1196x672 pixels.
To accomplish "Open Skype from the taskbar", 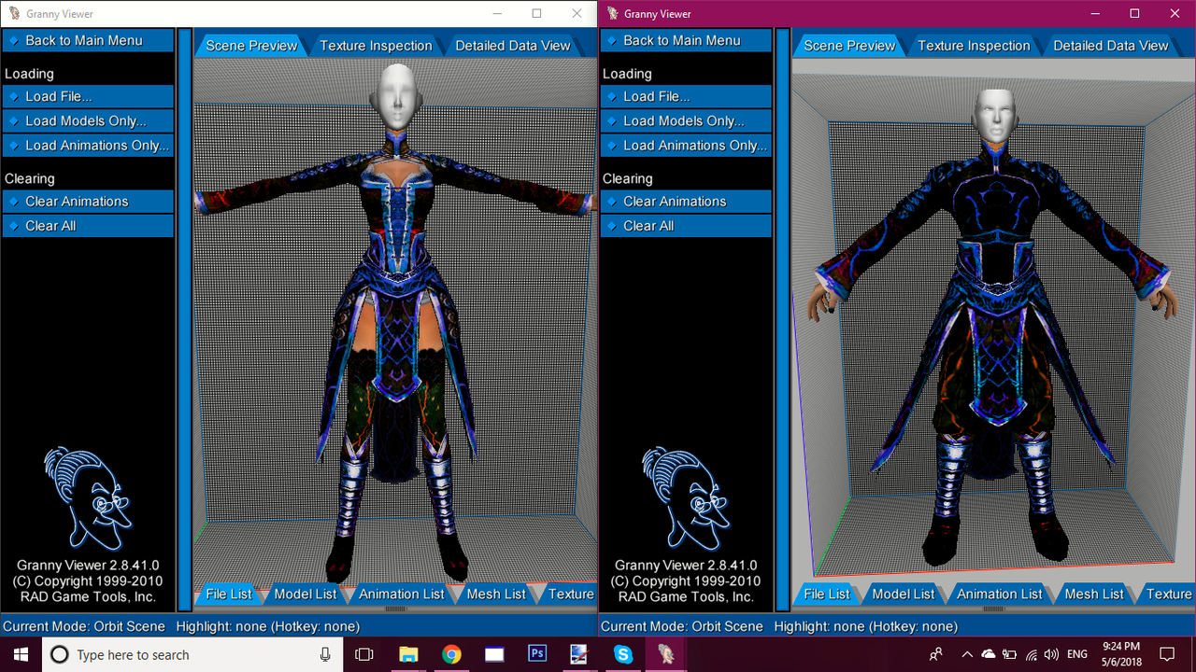I will 623,655.
